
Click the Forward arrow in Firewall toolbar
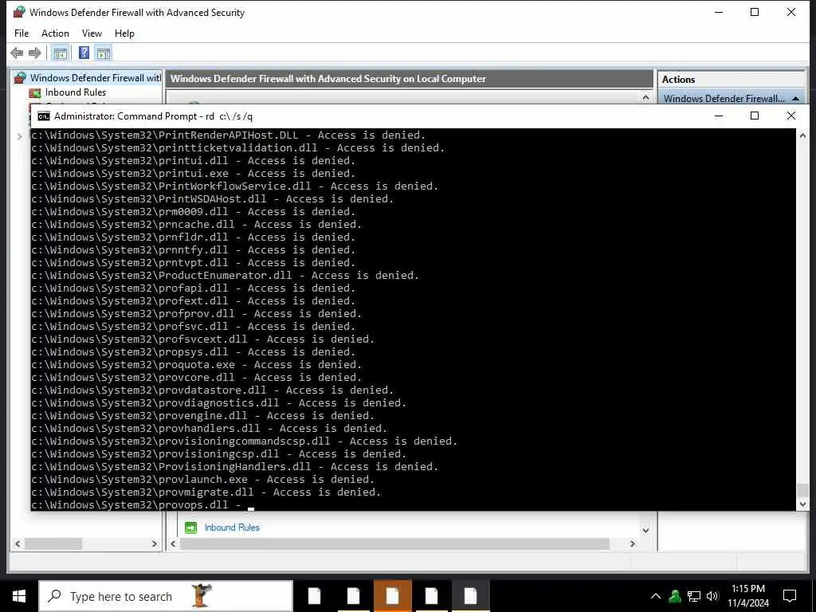click(35, 53)
